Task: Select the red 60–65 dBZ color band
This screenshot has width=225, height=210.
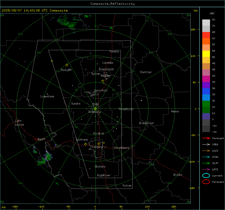Action: (x=206, y=35)
